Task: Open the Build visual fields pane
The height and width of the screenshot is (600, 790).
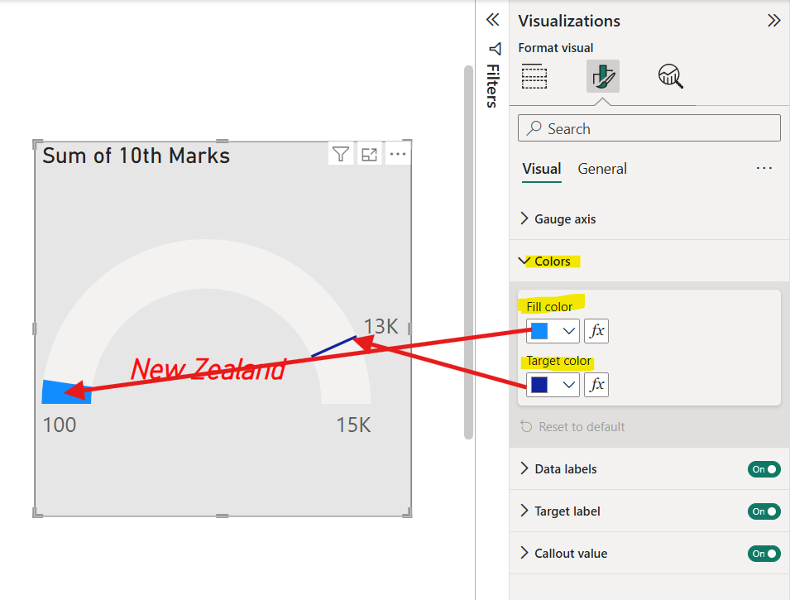Action: [x=534, y=76]
